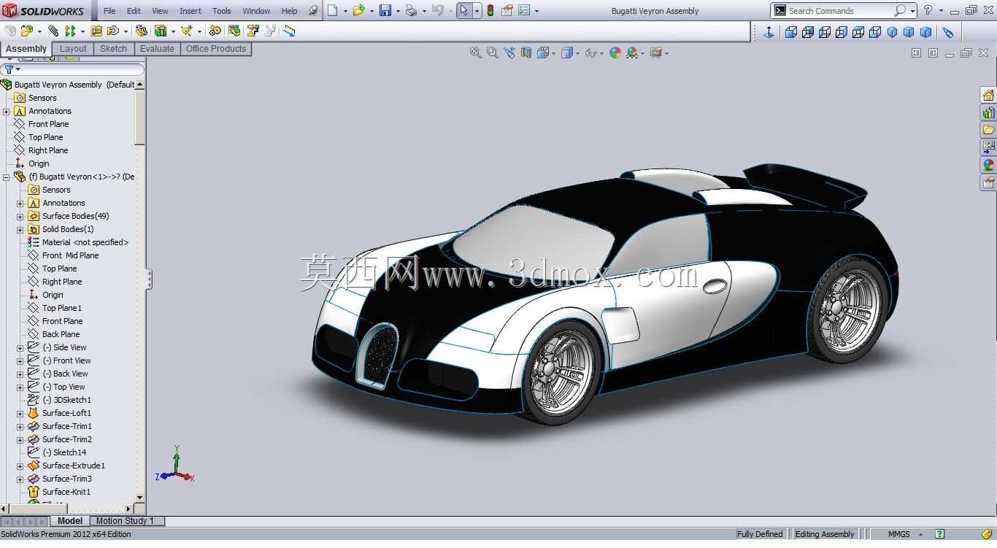This screenshot has width=997, height=548.
Task: Expand the (-) Side View sketch
Action: pos(20,348)
